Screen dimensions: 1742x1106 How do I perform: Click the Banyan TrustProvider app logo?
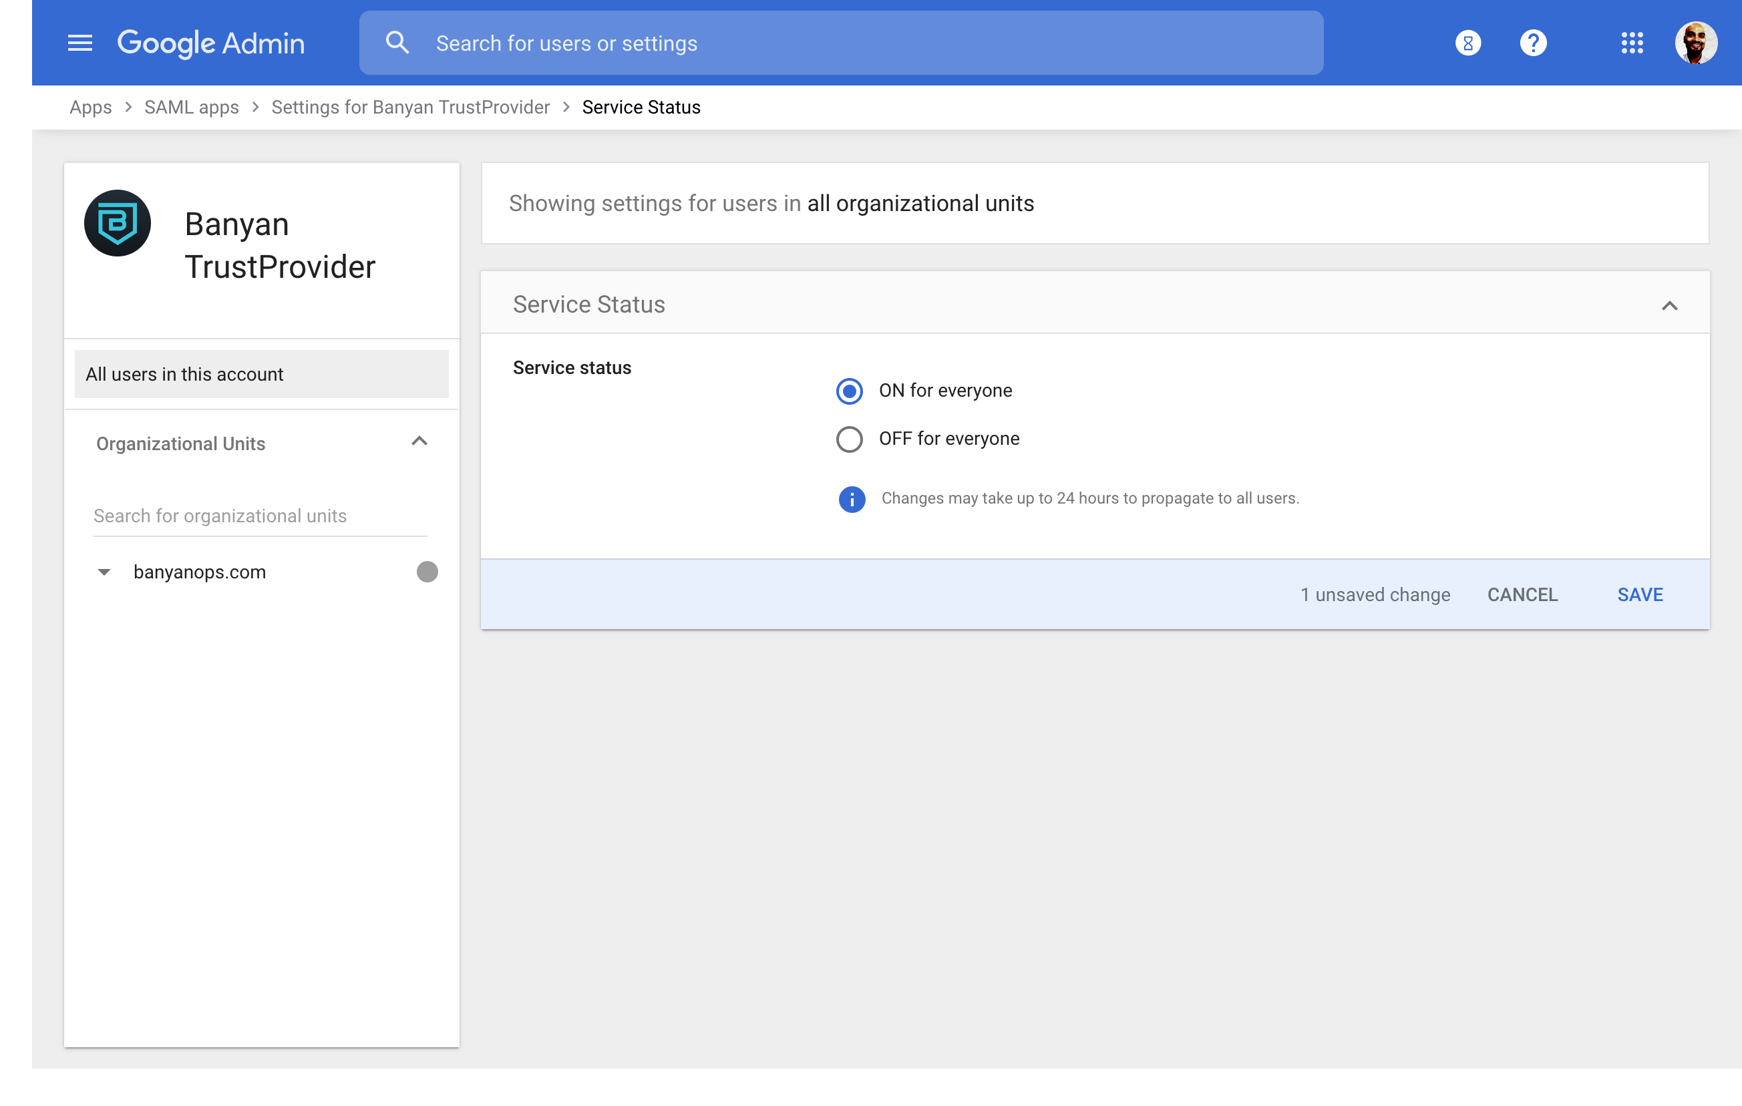click(117, 224)
